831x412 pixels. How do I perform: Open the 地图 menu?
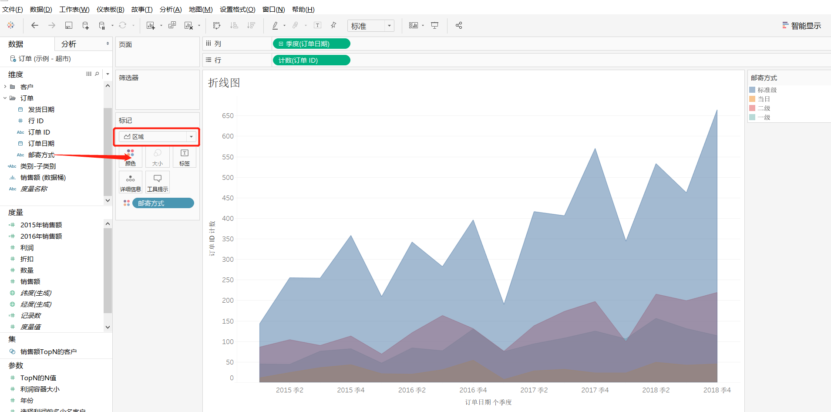[200, 9]
